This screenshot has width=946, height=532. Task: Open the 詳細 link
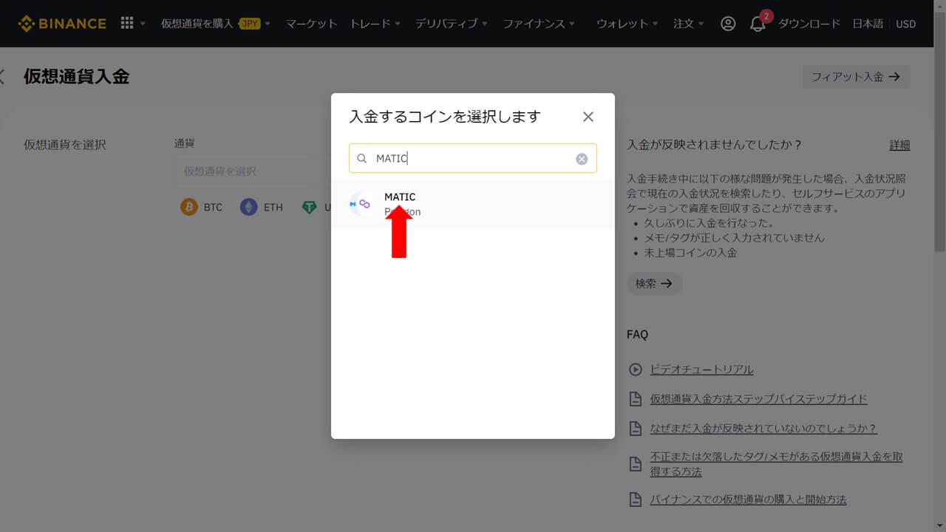(899, 145)
